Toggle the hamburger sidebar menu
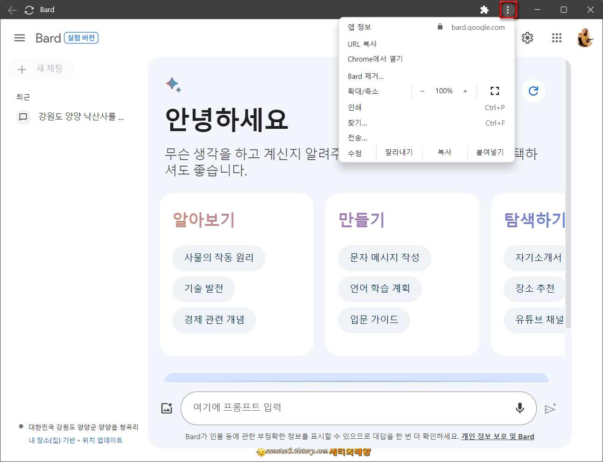Viewport: 603px width, 462px height. tap(20, 38)
